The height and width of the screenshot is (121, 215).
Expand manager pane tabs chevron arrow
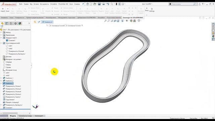point(29,24)
